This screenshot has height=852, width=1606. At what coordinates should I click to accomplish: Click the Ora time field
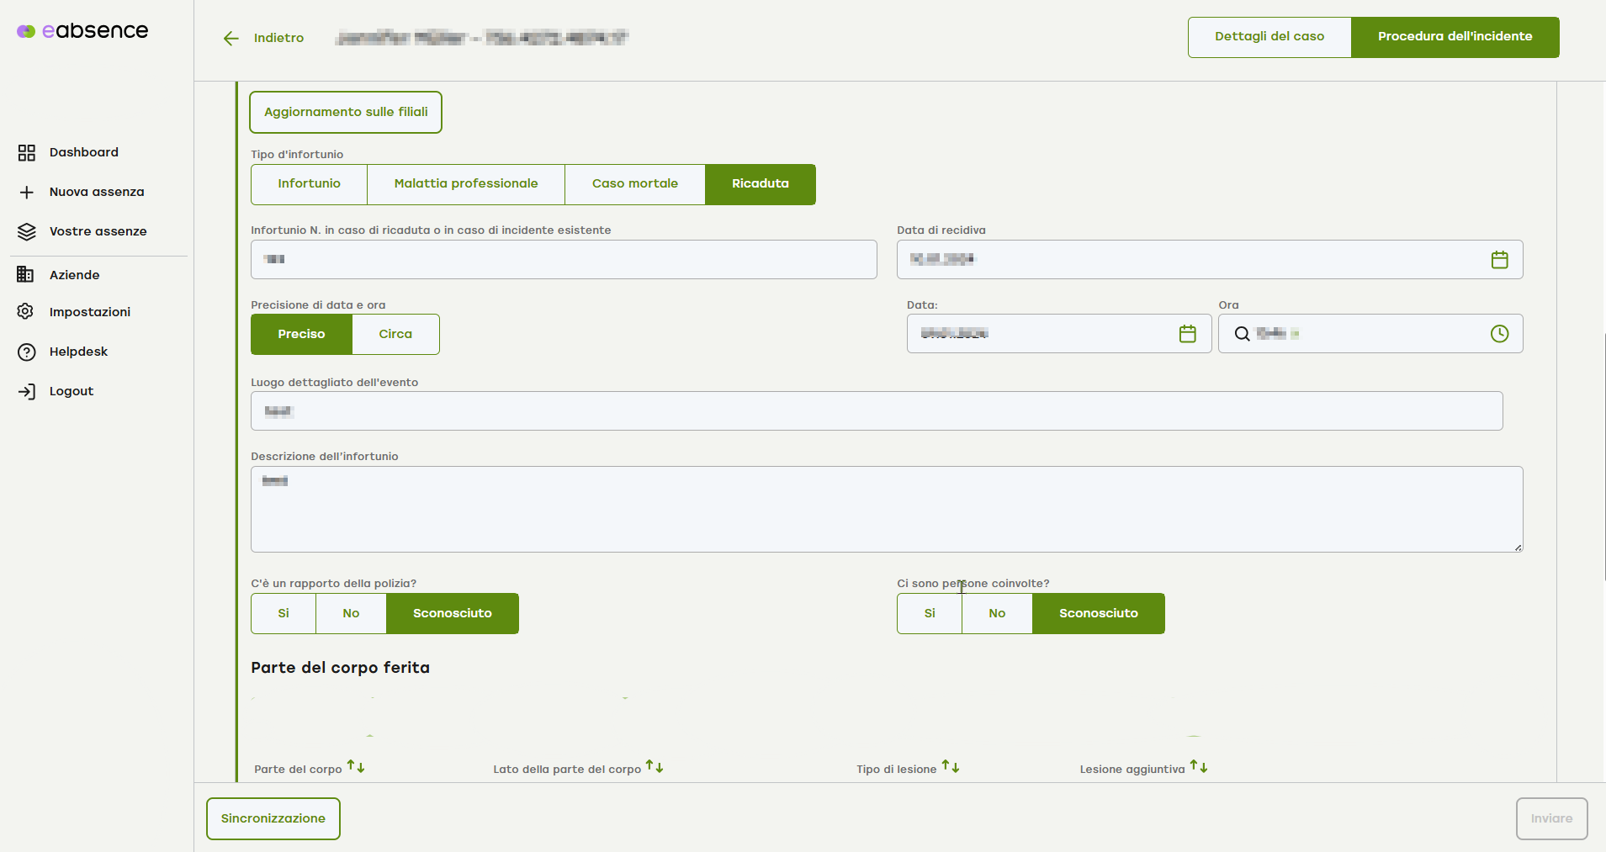tap(1370, 333)
